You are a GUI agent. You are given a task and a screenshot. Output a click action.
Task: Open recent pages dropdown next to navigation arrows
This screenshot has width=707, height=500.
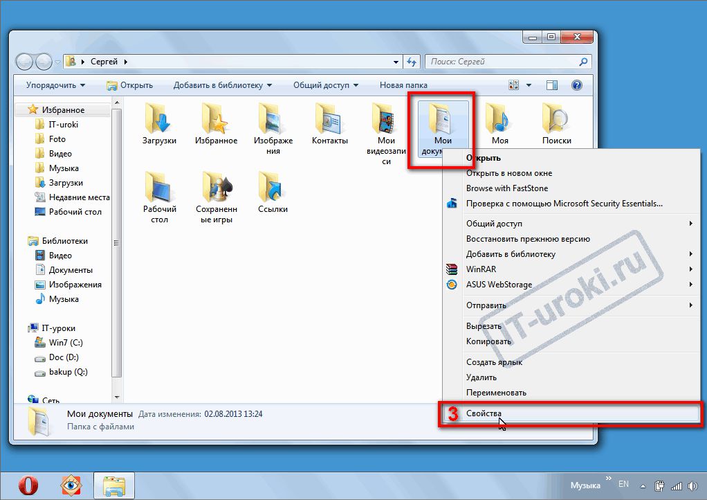coord(57,62)
